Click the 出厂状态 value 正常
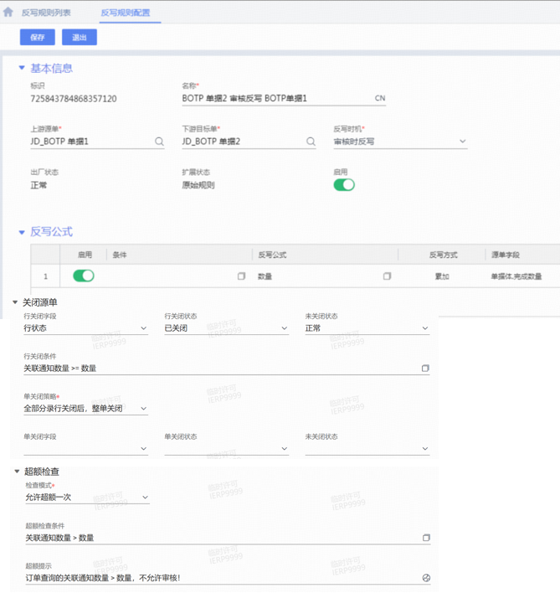The width and height of the screenshot is (560, 593). point(39,185)
